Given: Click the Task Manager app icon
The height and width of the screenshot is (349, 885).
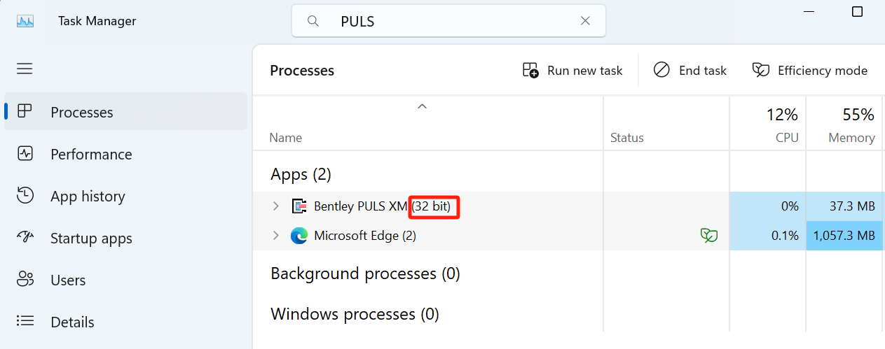Looking at the screenshot, I should pyautogui.click(x=25, y=21).
